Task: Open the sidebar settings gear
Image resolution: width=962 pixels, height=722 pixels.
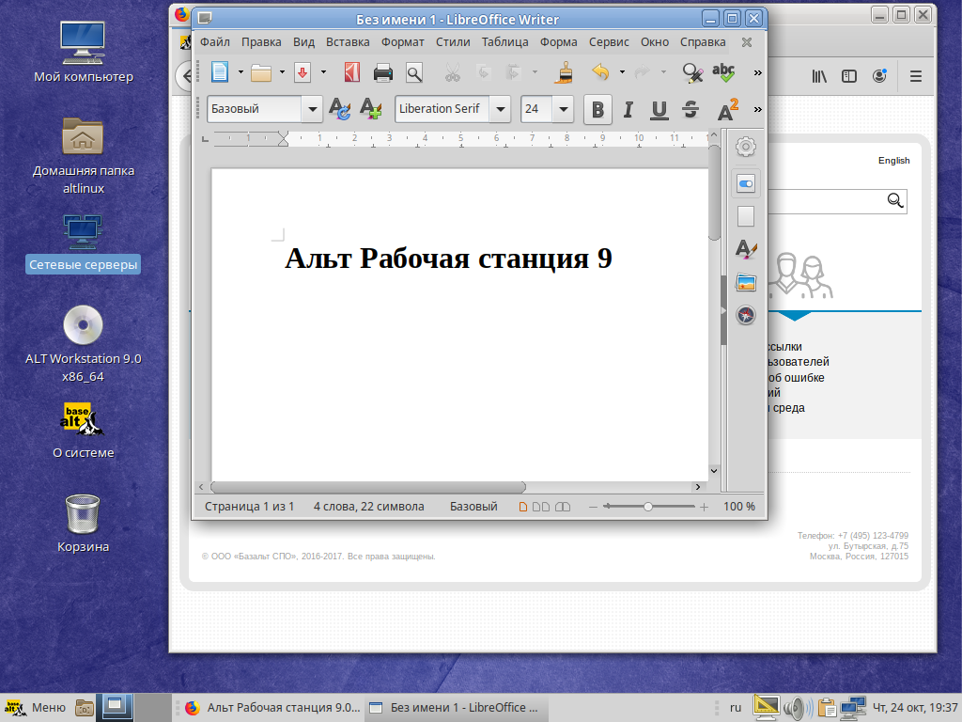Action: (745, 147)
